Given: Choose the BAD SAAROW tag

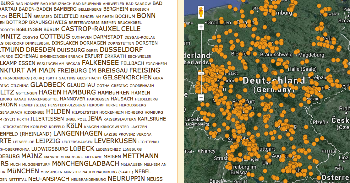Looking at the screenshot, I should point(138,4).
